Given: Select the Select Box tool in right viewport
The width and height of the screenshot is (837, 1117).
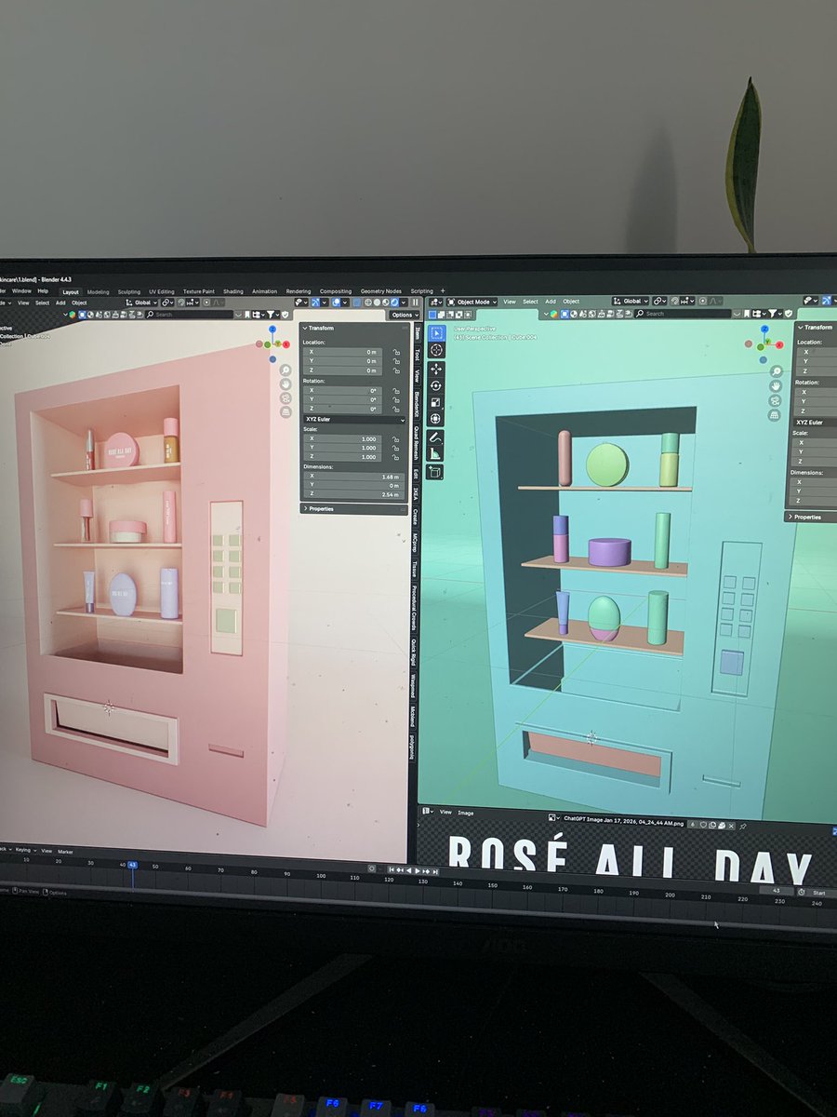Looking at the screenshot, I should (436, 334).
